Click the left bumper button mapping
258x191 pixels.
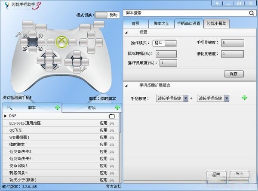click(41, 28)
